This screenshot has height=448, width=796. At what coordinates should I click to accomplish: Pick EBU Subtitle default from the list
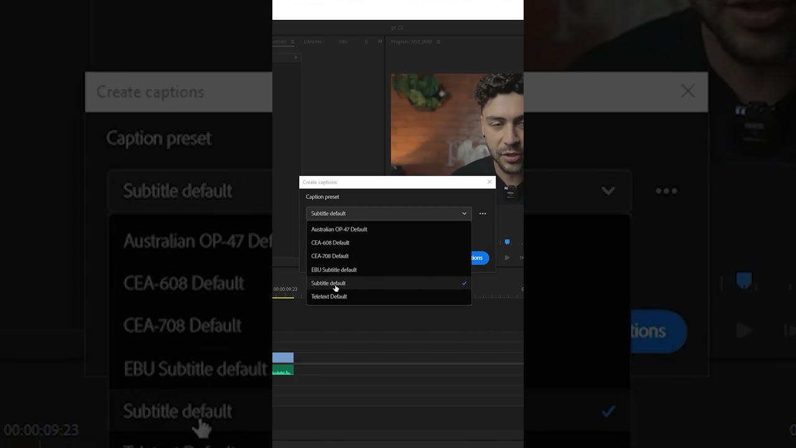389,269
